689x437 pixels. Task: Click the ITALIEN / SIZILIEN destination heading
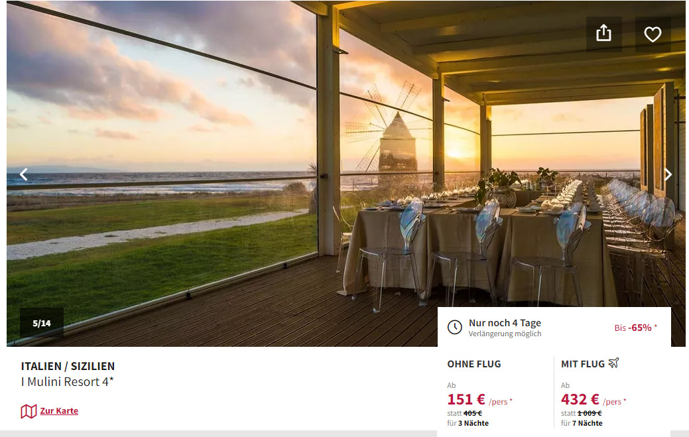click(68, 366)
